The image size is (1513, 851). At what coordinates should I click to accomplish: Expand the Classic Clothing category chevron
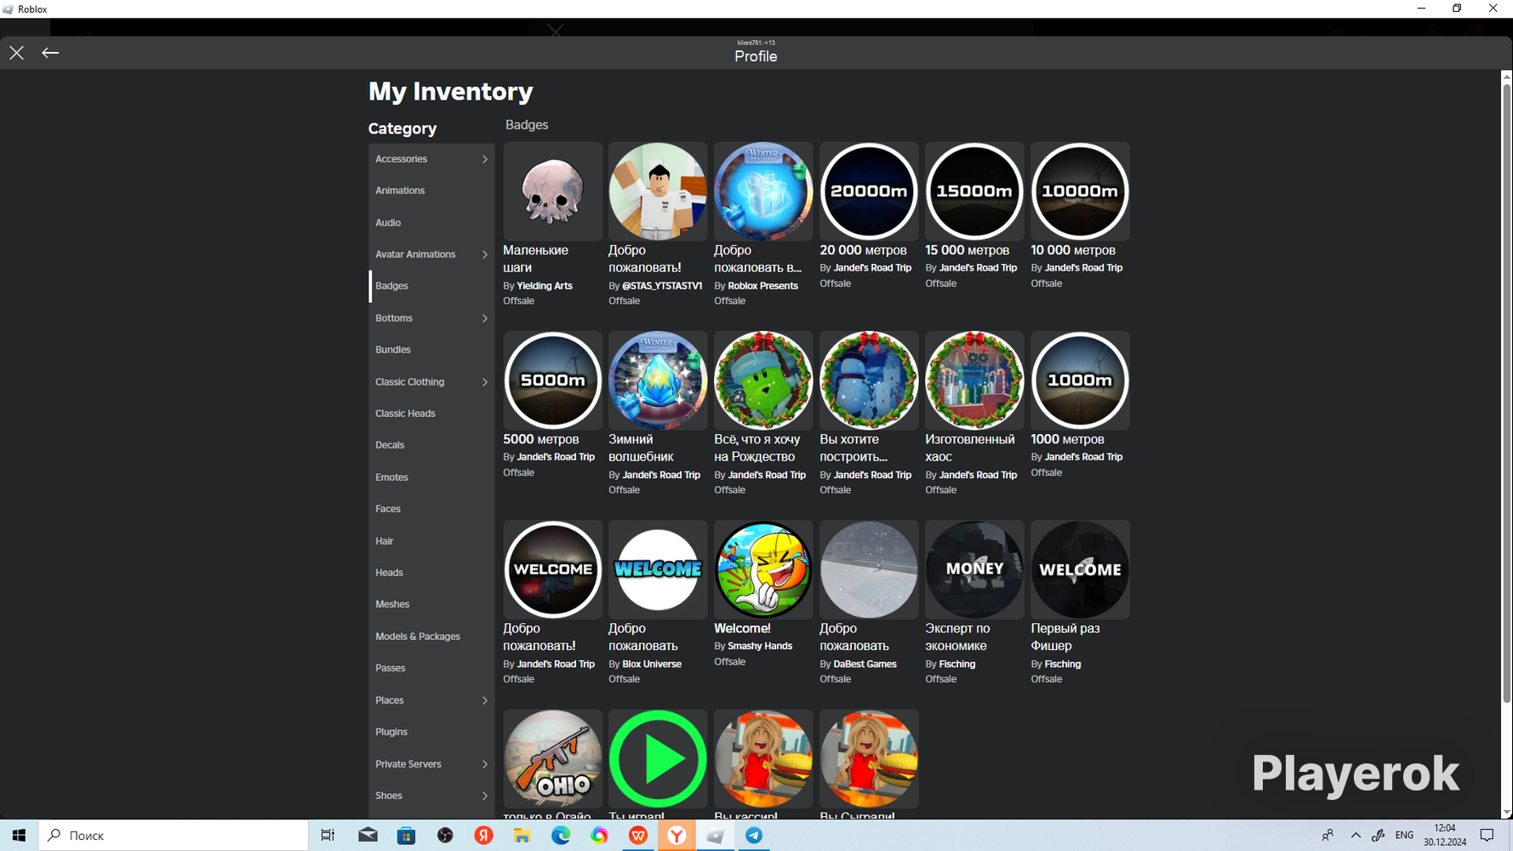click(x=485, y=382)
